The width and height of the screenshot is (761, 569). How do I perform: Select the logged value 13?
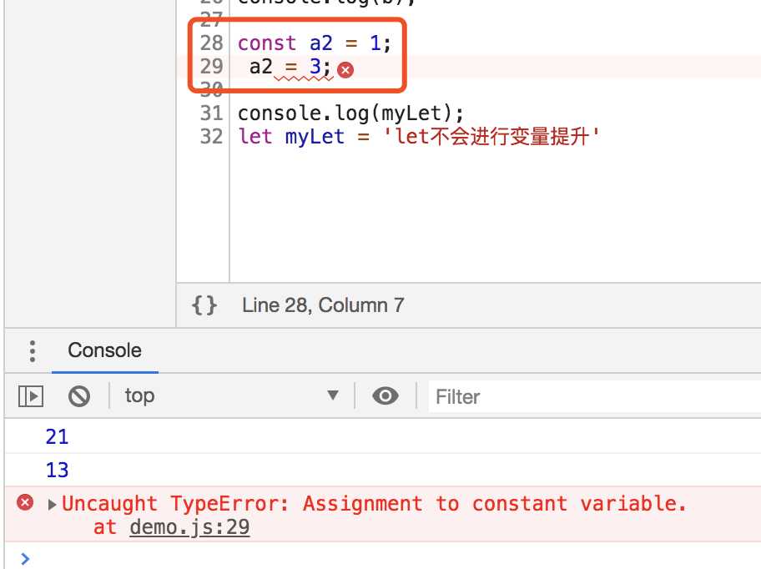57,470
